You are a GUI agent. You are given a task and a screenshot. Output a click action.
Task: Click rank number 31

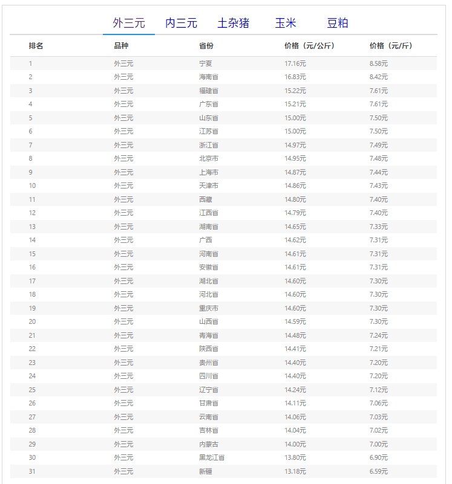click(x=32, y=471)
